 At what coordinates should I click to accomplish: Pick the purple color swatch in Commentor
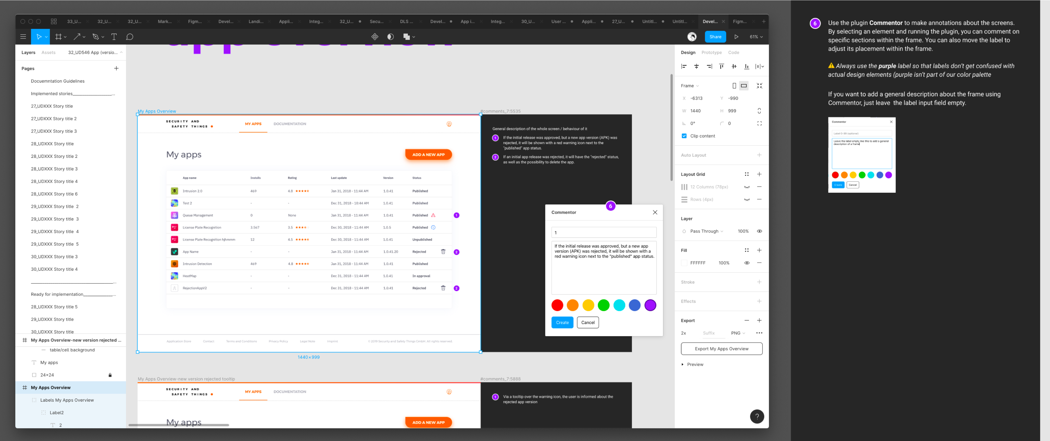pyautogui.click(x=650, y=305)
